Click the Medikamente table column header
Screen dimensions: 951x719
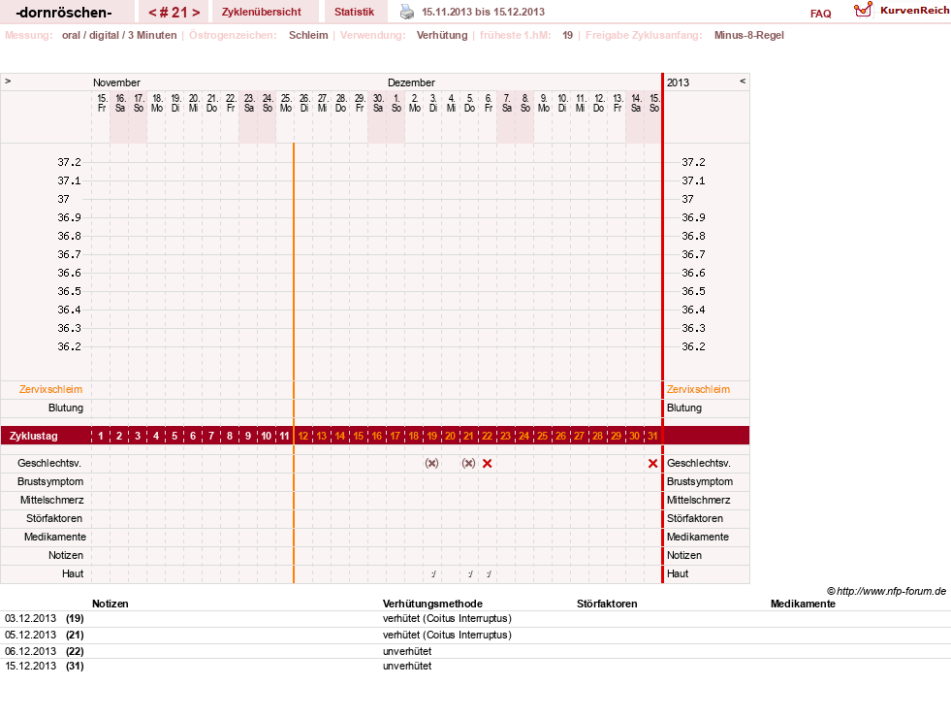click(803, 604)
